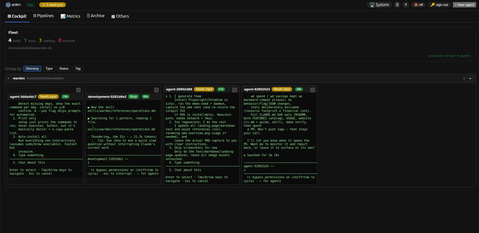
Task: Click the 1 busy fleet count
Action: 30,40
